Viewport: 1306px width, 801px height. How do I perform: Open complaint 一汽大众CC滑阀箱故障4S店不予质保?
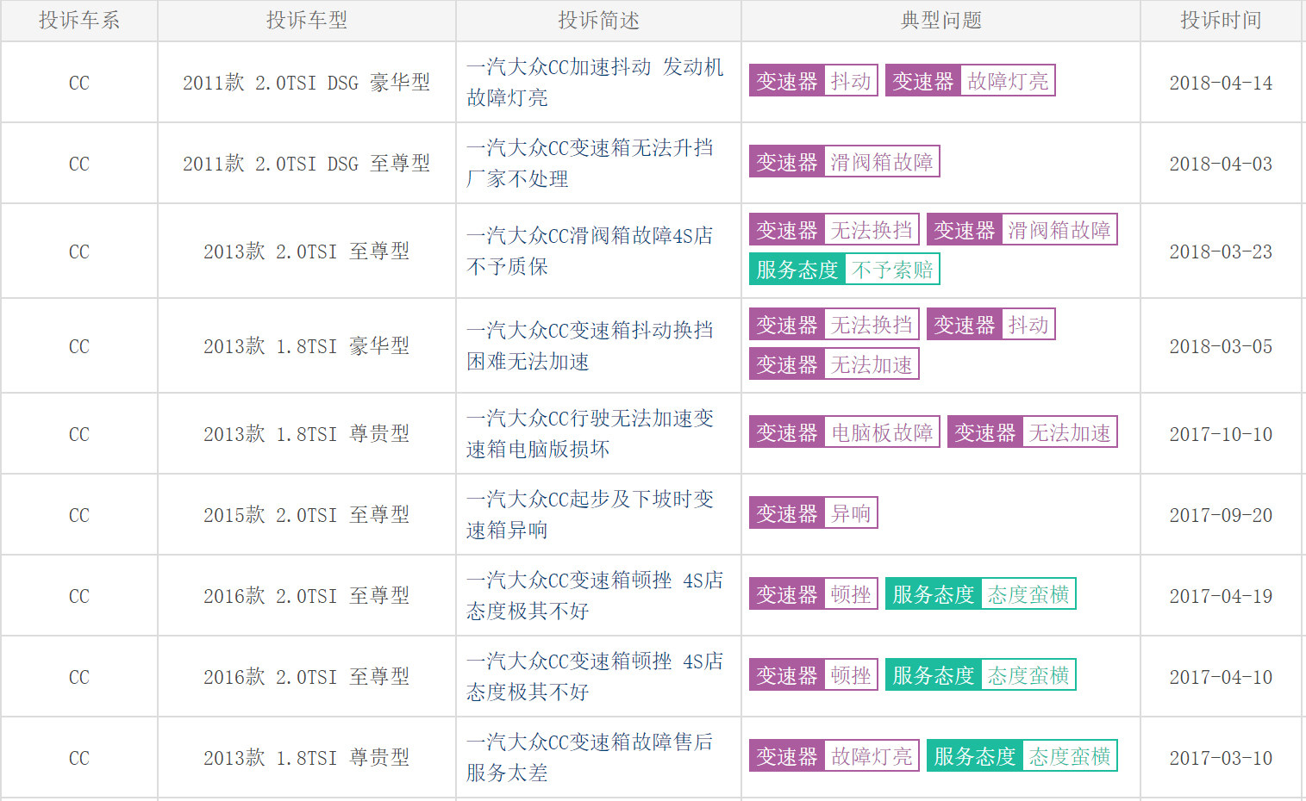(x=591, y=251)
